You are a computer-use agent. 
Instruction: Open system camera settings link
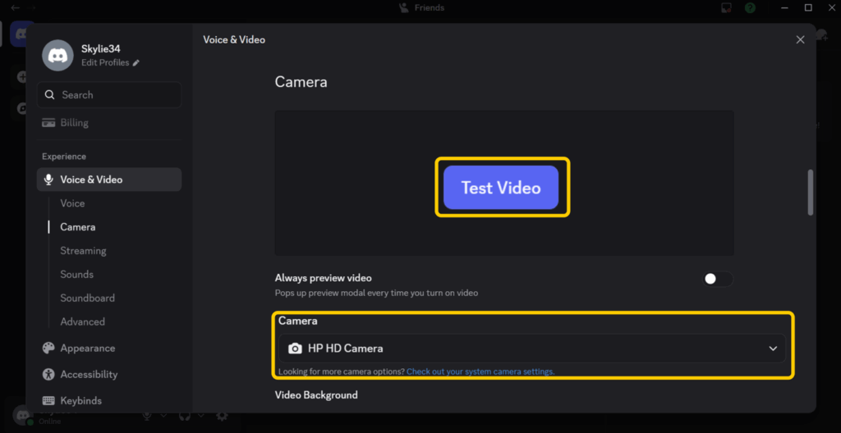pos(480,371)
